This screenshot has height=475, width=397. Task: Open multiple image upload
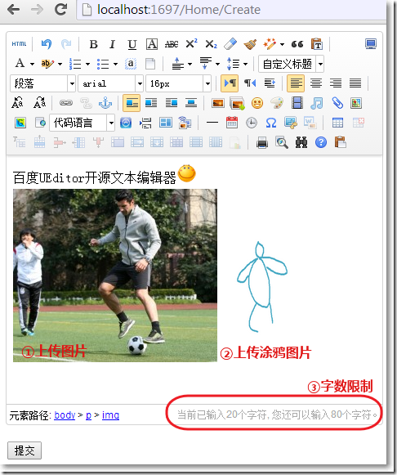[237, 103]
